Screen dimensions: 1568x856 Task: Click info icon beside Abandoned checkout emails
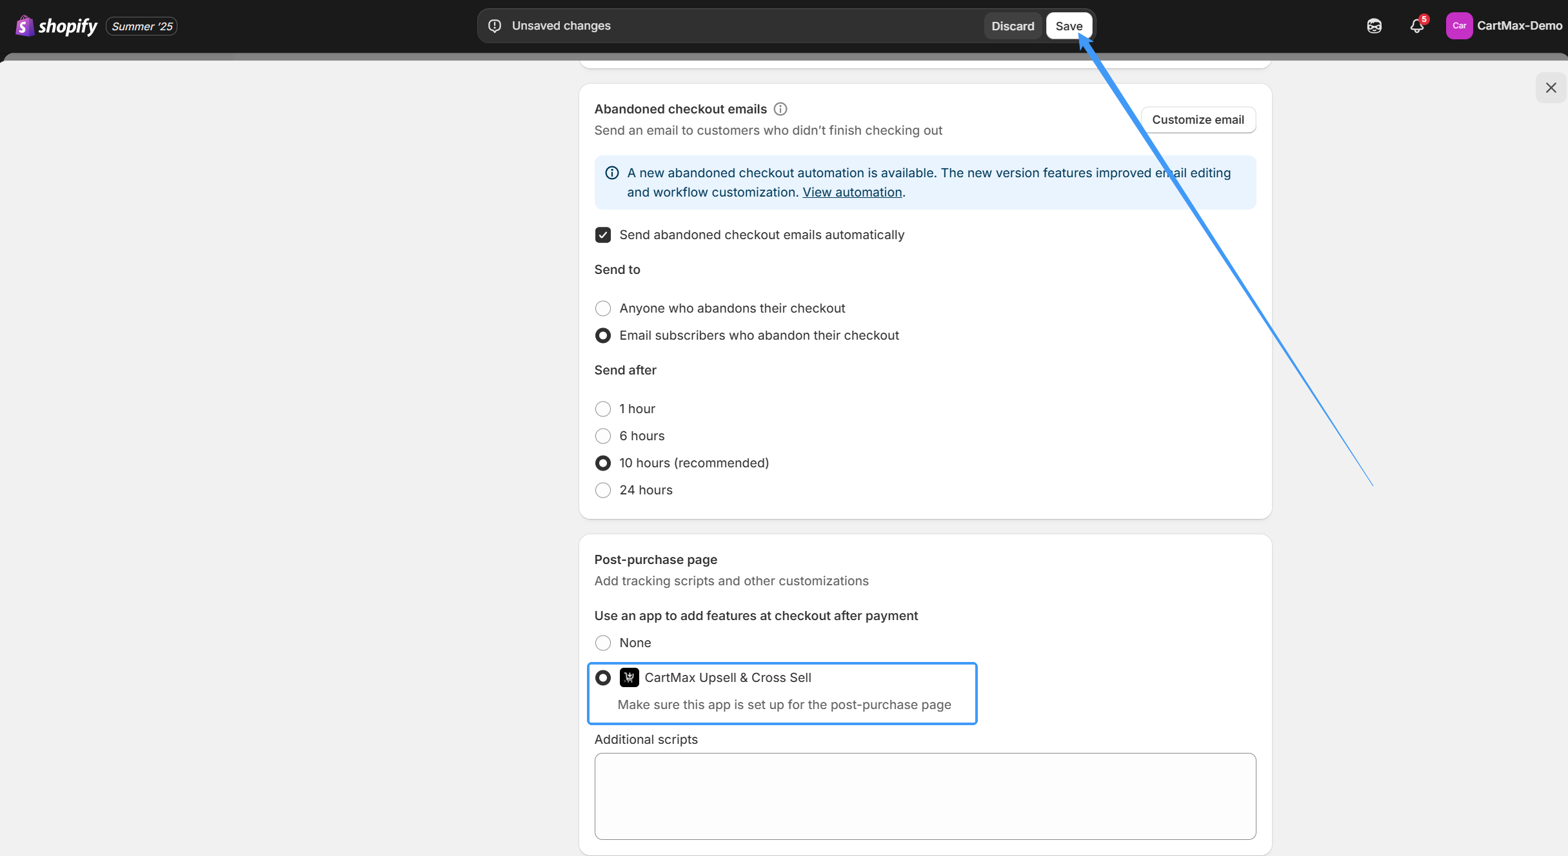(780, 109)
